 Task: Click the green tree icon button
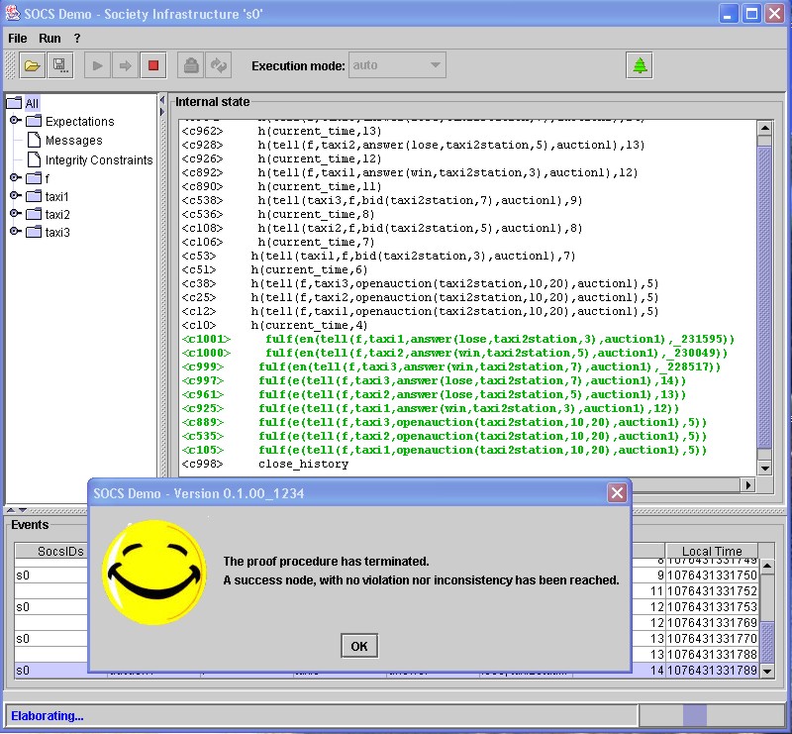click(x=640, y=66)
